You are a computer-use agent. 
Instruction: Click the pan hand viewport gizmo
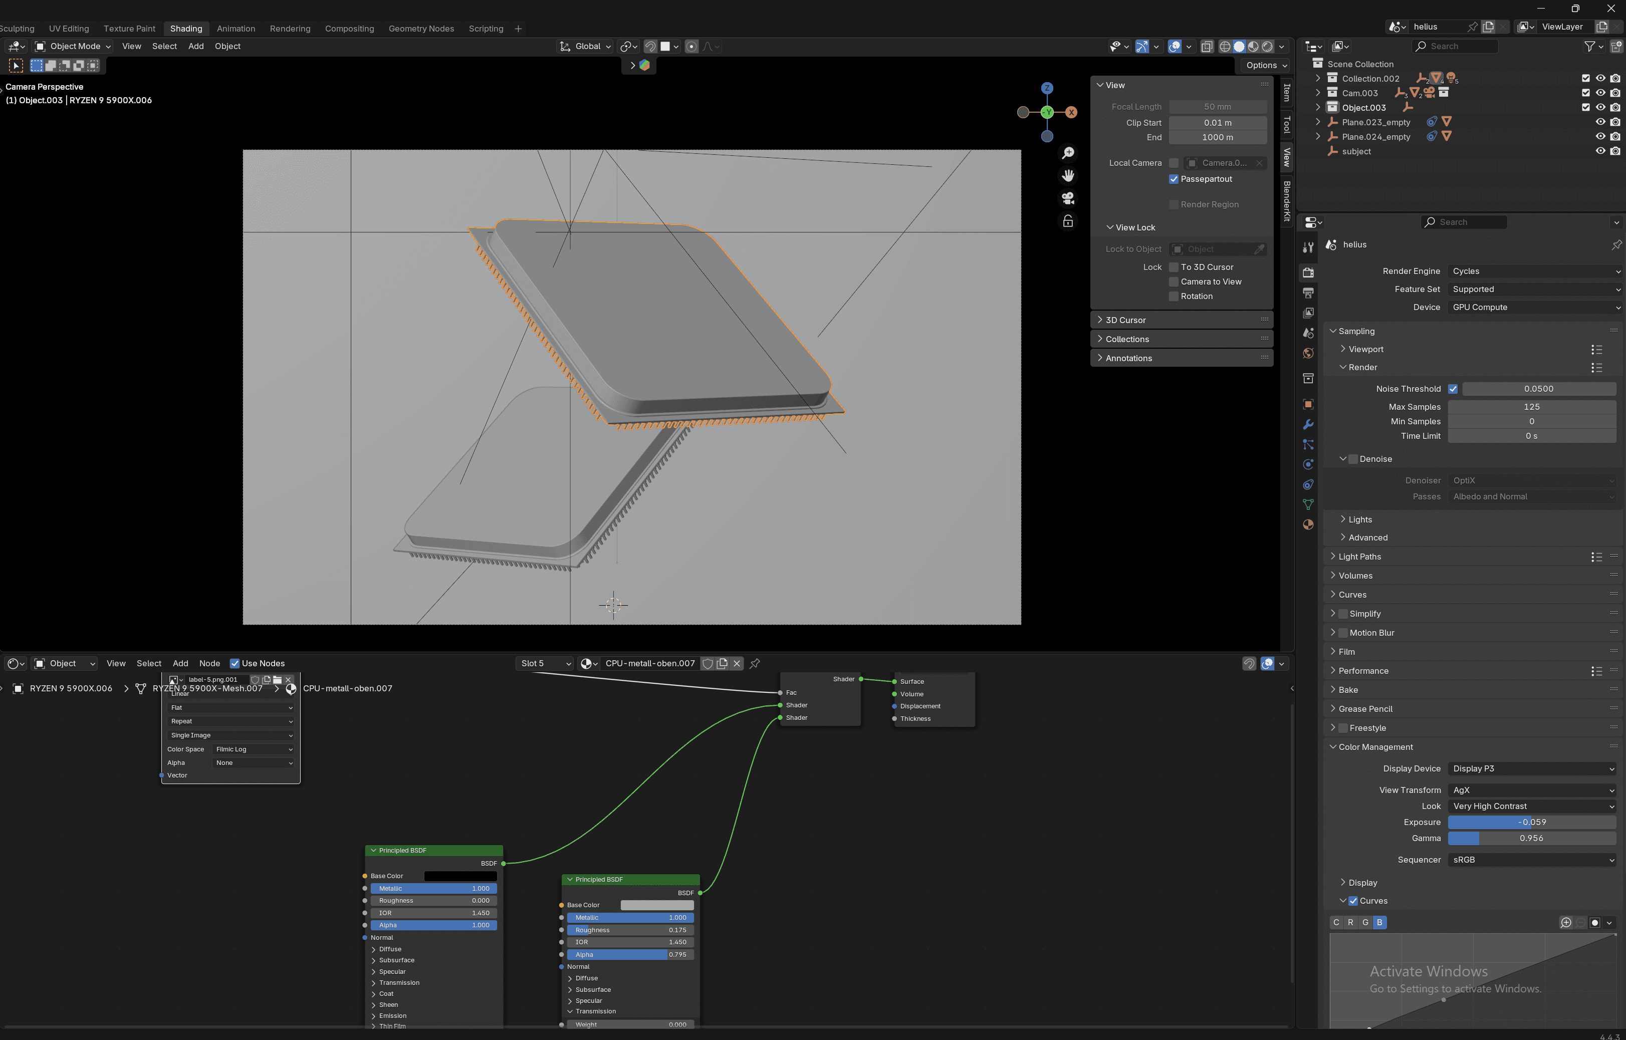tap(1068, 175)
